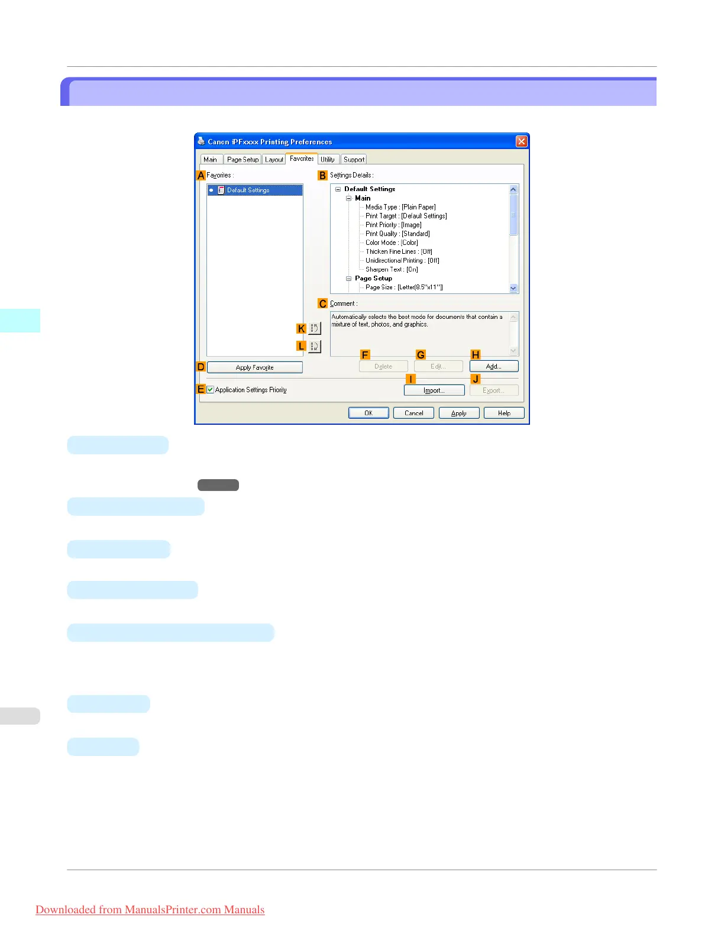Click the Default Settings favorite document icon
Image resolution: width=724 pixels, height=937 pixels.
[221, 190]
